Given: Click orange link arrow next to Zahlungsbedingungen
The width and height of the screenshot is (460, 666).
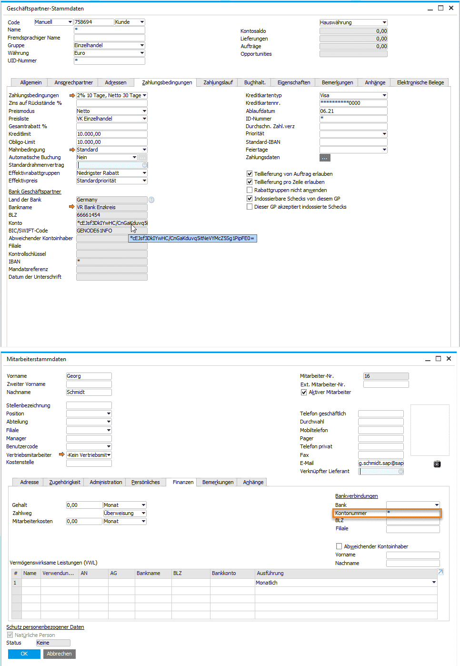Looking at the screenshot, I should click(72, 96).
